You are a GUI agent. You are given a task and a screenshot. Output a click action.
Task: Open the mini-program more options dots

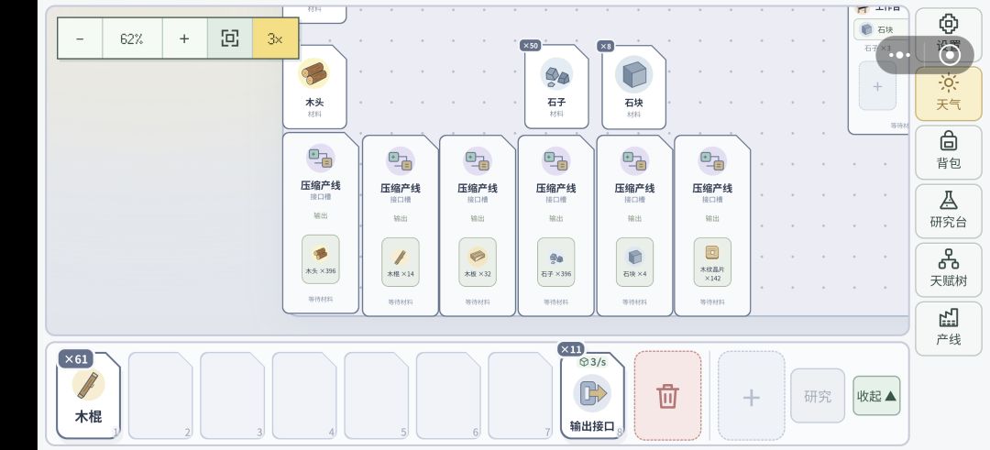900,55
